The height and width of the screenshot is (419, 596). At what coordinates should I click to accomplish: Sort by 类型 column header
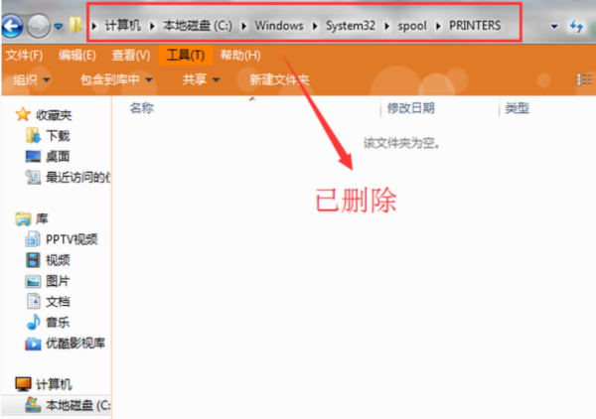point(517,108)
